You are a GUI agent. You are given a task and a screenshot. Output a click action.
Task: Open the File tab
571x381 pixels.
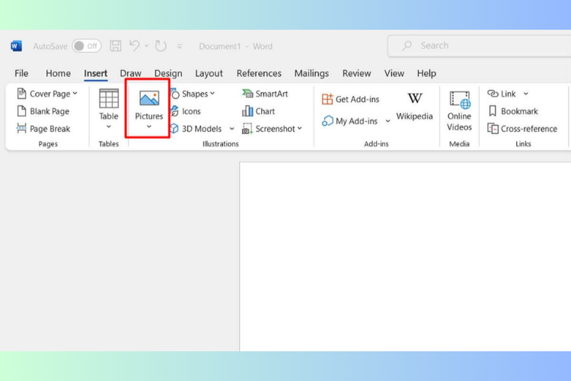point(21,73)
